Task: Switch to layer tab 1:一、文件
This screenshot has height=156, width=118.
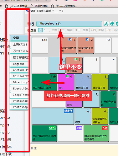Action: click(50, 30)
